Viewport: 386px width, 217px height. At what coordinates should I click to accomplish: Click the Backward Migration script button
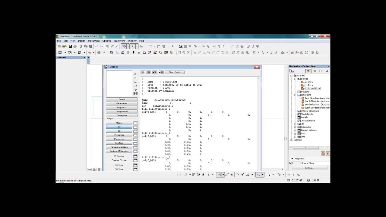[119, 151]
